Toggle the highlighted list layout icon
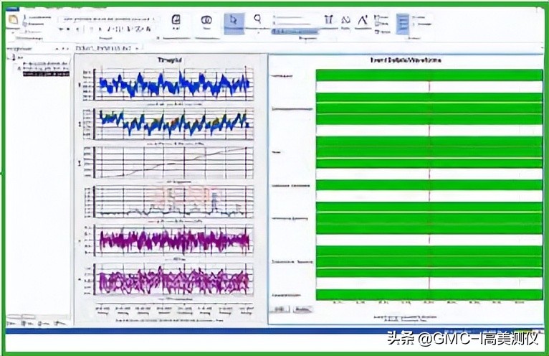Image resolution: width=549 pixels, height=356 pixels. point(403,24)
